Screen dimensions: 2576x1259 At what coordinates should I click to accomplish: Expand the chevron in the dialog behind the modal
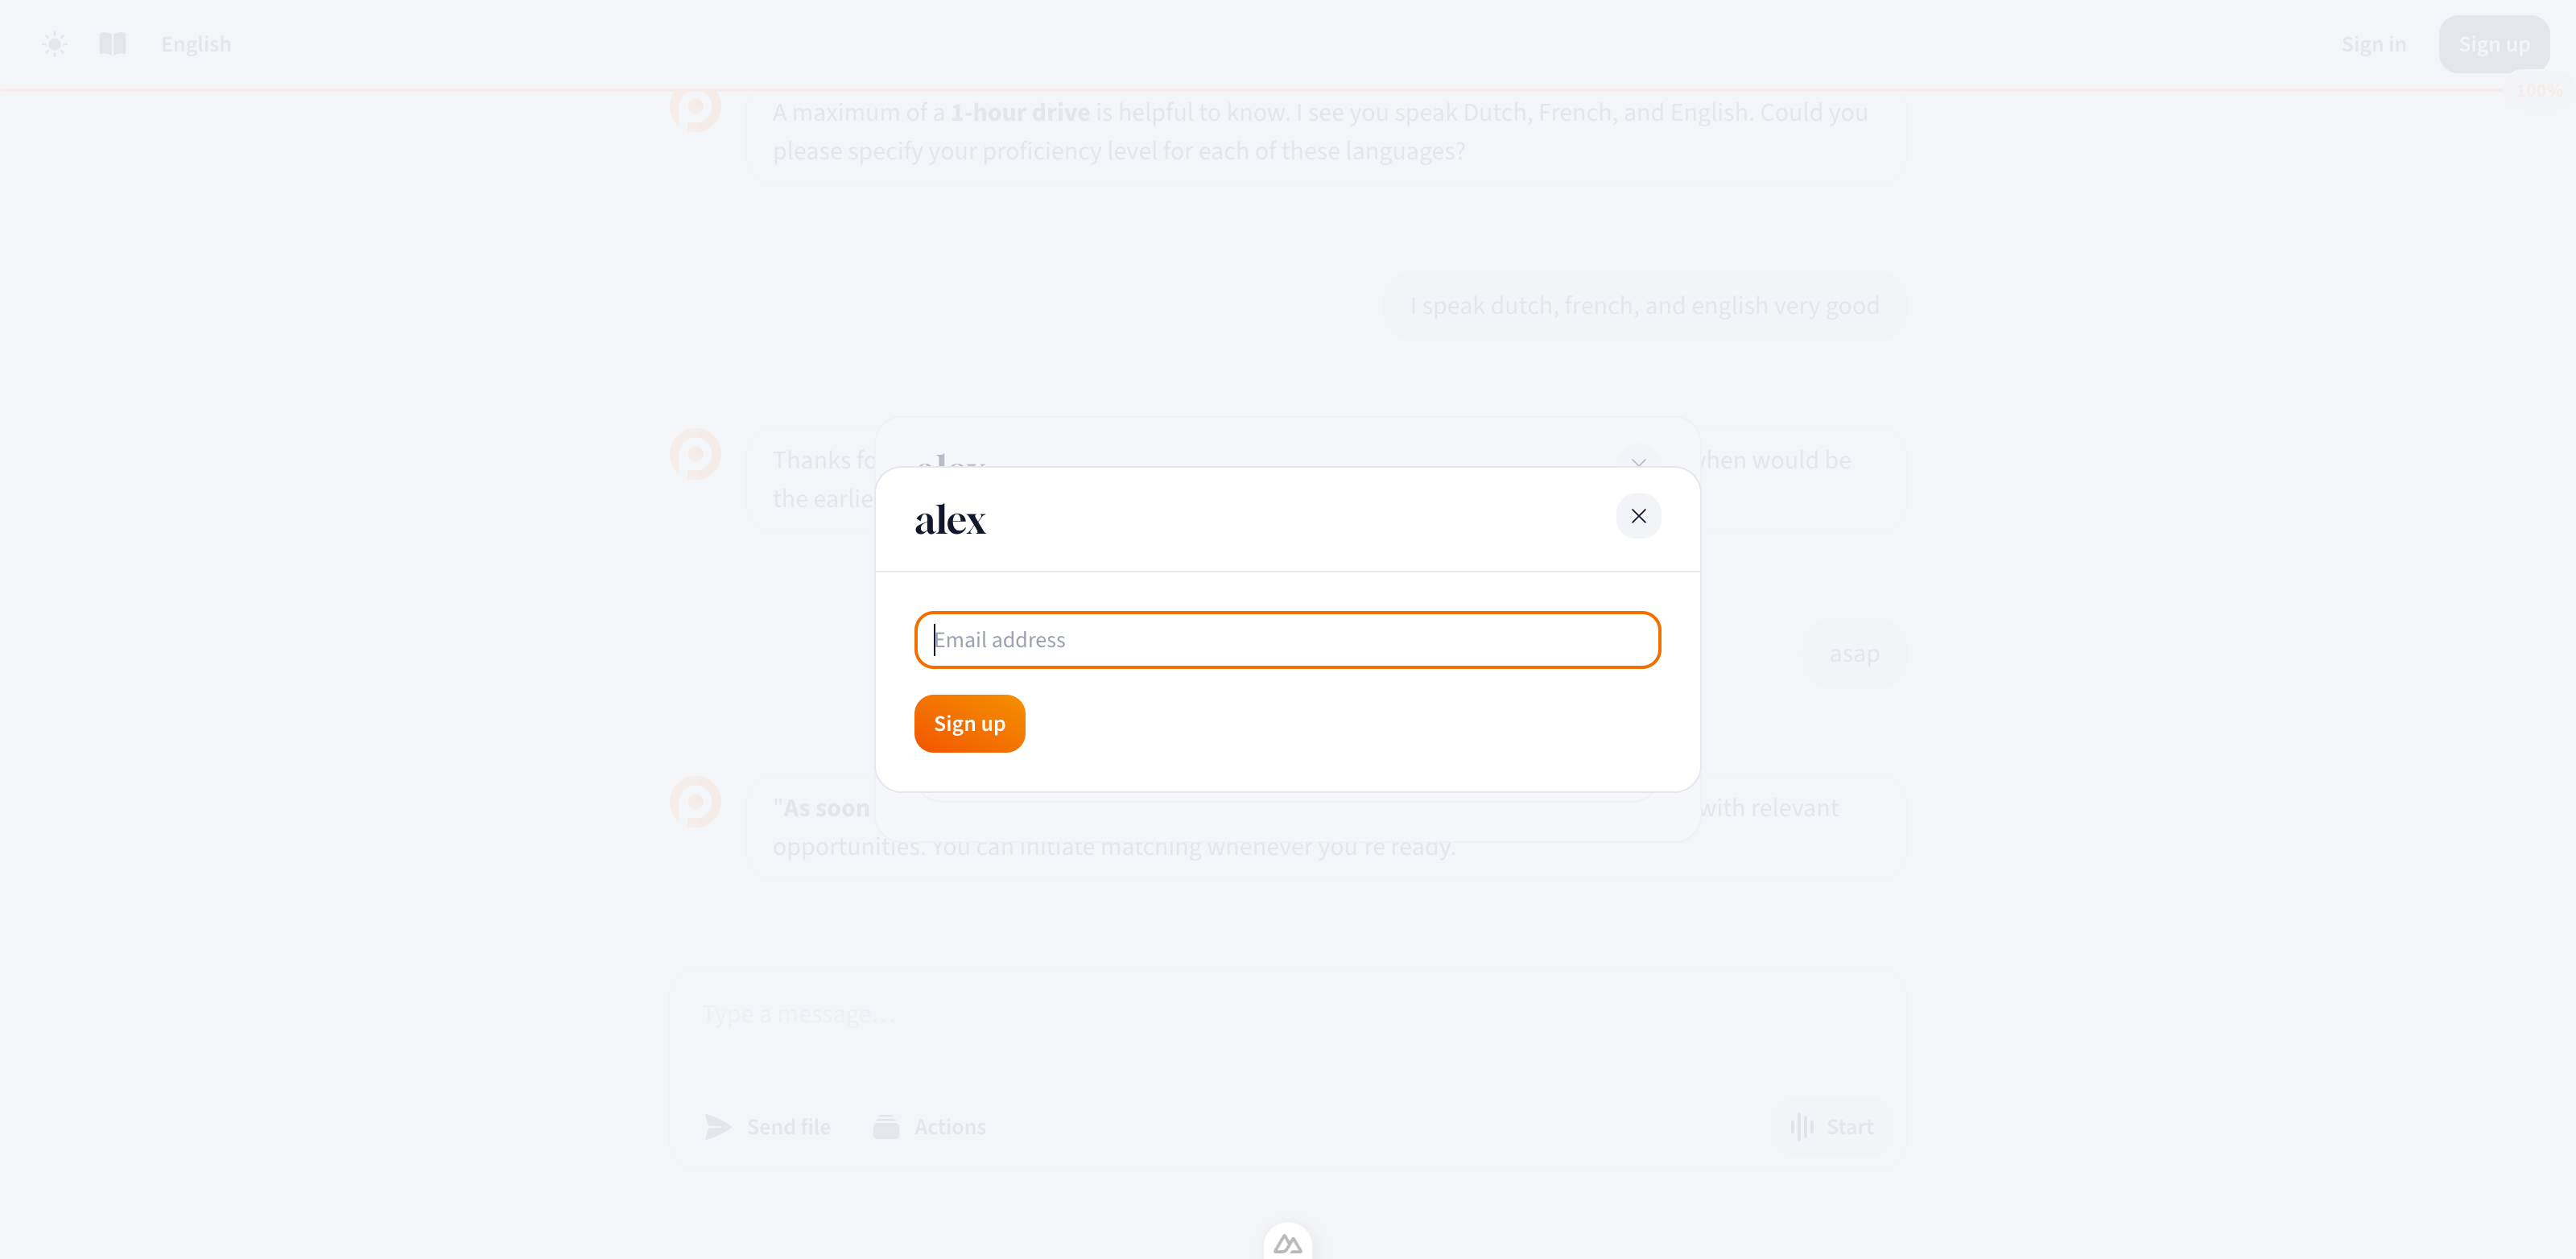click(1638, 461)
